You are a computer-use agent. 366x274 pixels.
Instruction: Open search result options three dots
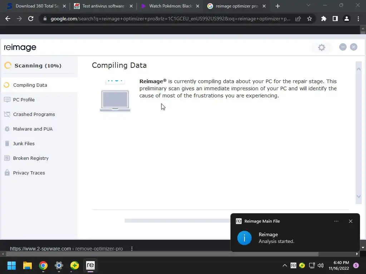click(x=132, y=249)
